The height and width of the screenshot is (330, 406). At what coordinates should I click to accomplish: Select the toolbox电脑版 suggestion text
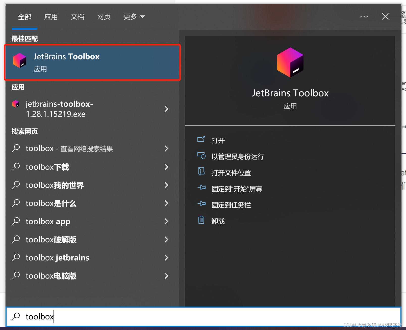pos(51,276)
